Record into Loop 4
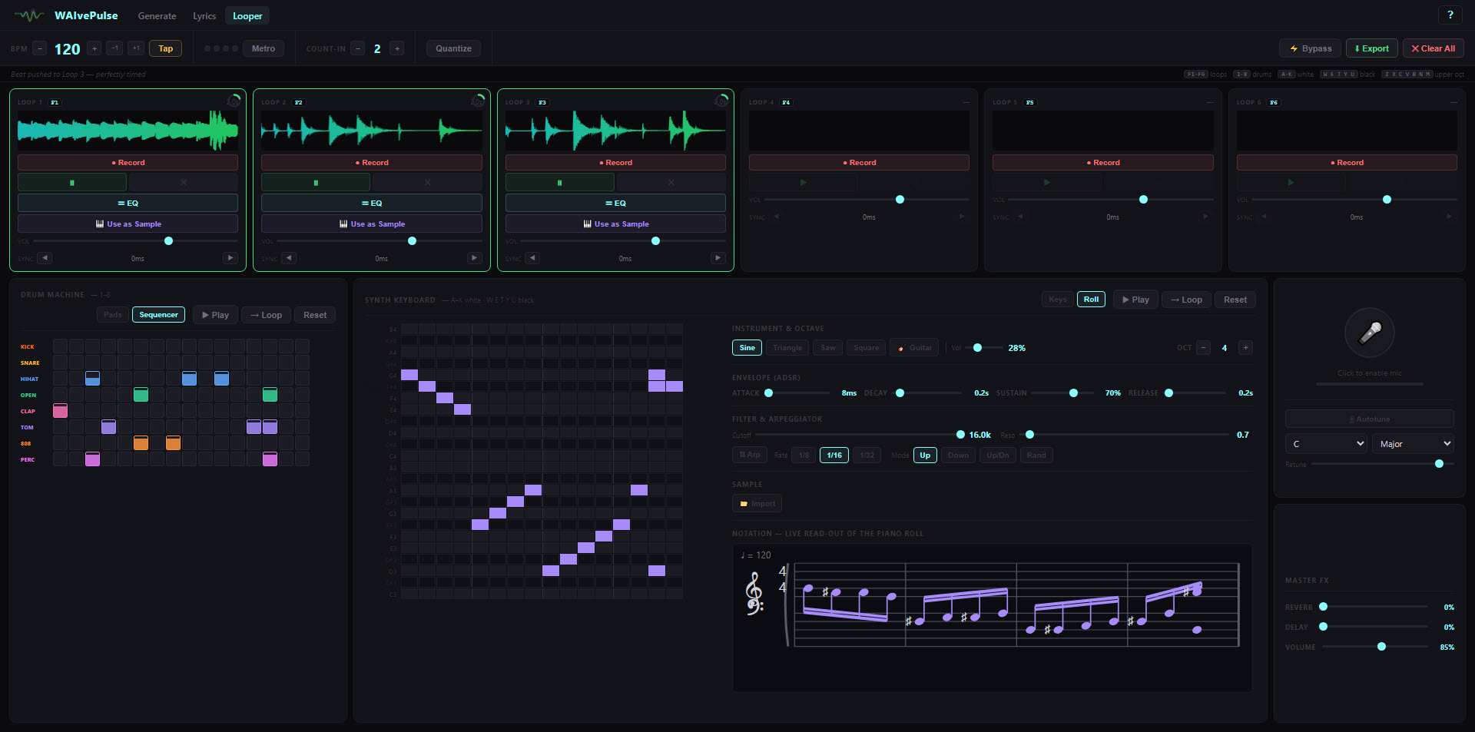The image size is (1475, 732). point(859,162)
